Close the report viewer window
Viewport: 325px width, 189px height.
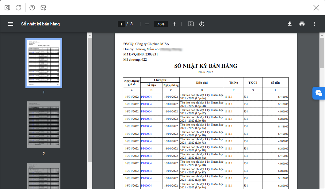316,8
